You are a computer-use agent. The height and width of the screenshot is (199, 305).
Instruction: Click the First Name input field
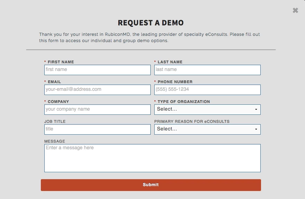pyautogui.click(x=97, y=70)
